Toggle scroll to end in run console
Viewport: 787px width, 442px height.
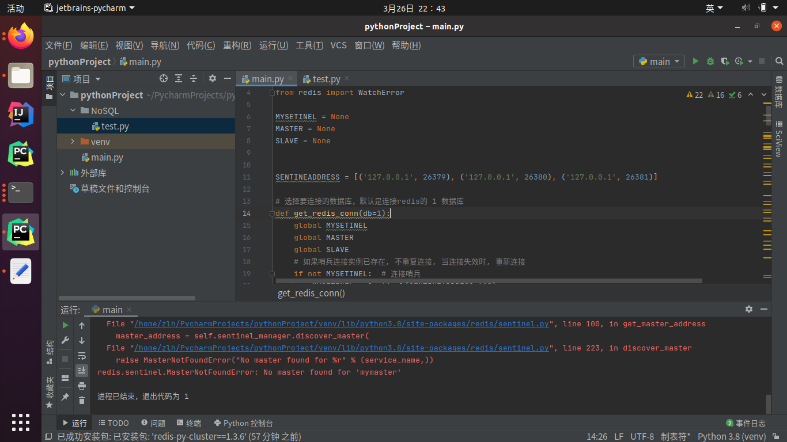(82, 371)
